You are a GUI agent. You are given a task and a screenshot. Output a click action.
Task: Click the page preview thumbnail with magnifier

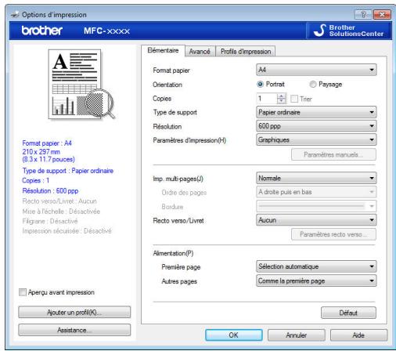tap(81, 85)
